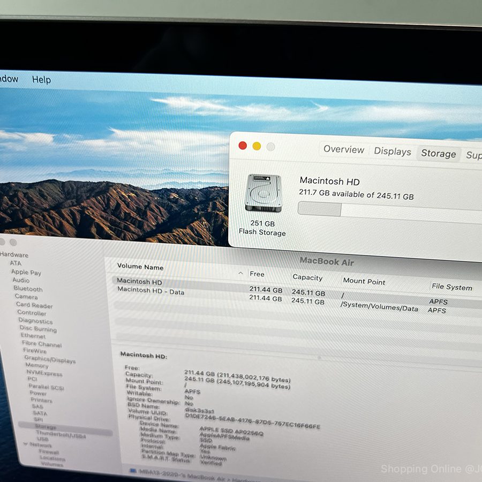Select SPI in the sidebar
Screen dimensions: 482x482
39,419
